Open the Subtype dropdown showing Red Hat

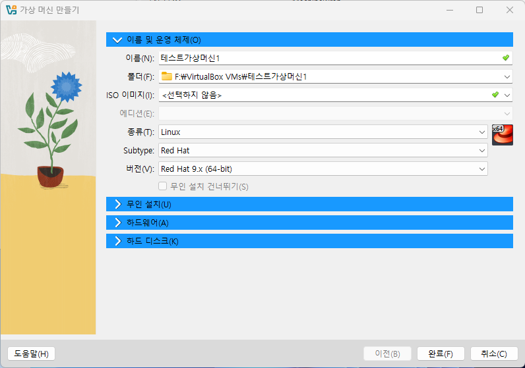pos(323,150)
